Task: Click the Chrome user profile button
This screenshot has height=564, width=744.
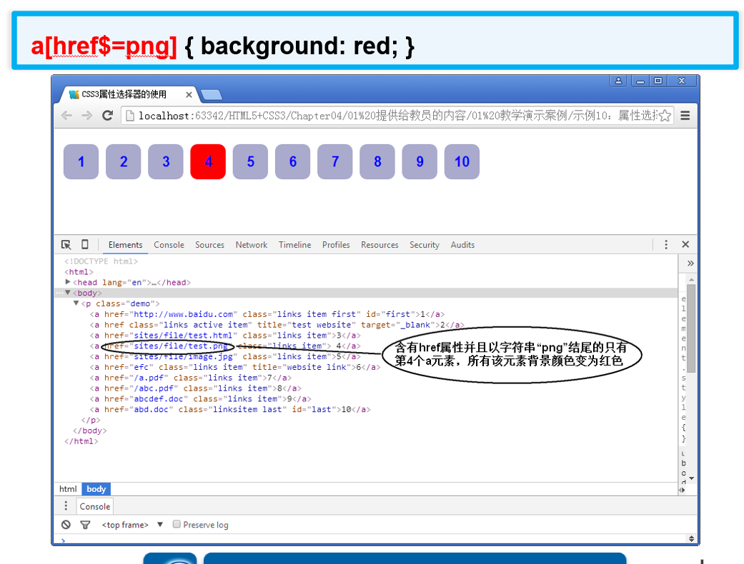Action: 618,81
